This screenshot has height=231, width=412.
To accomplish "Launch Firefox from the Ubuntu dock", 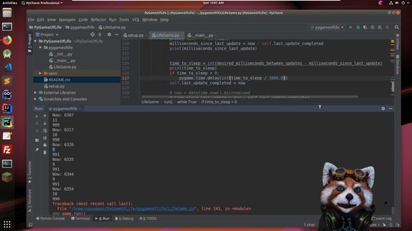I will pyautogui.click(x=7, y=40).
